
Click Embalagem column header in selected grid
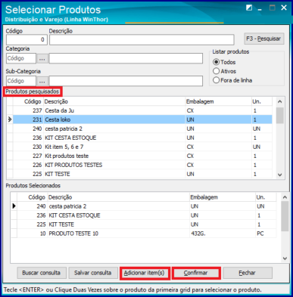(223, 197)
